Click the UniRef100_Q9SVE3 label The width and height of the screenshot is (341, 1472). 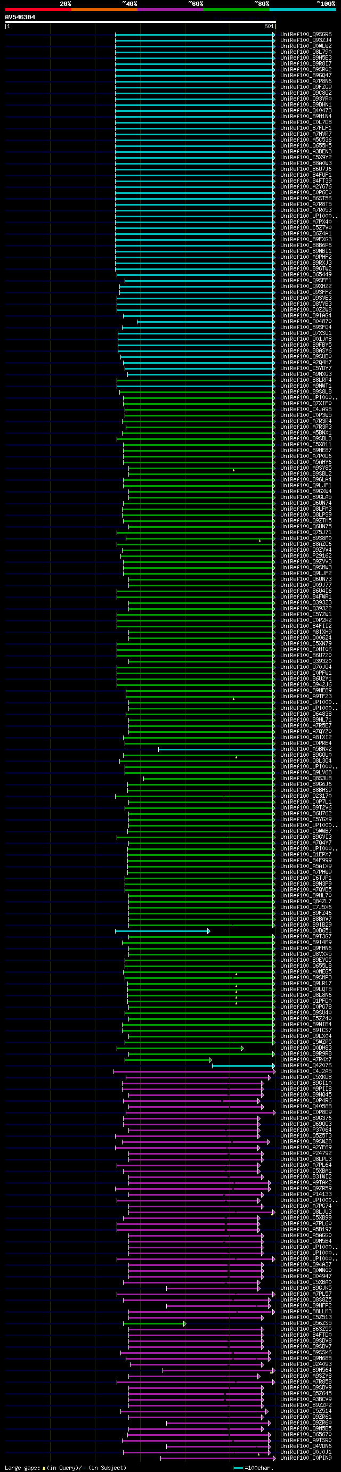tap(305, 298)
